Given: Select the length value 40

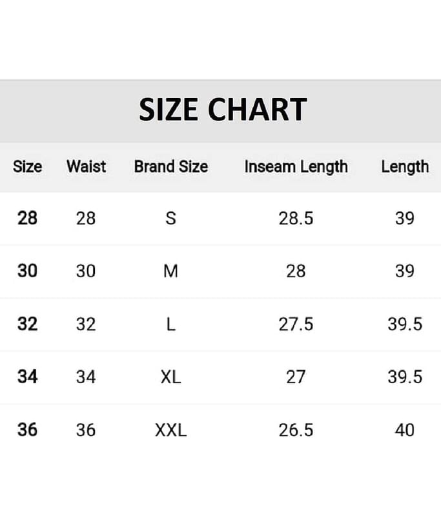Looking at the screenshot, I should 404,430.
